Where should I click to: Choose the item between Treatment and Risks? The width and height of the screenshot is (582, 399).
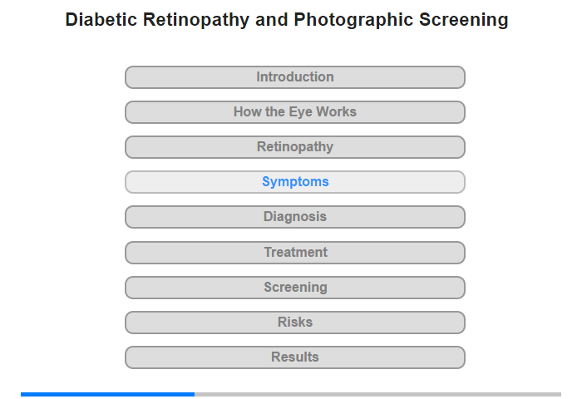(295, 288)
